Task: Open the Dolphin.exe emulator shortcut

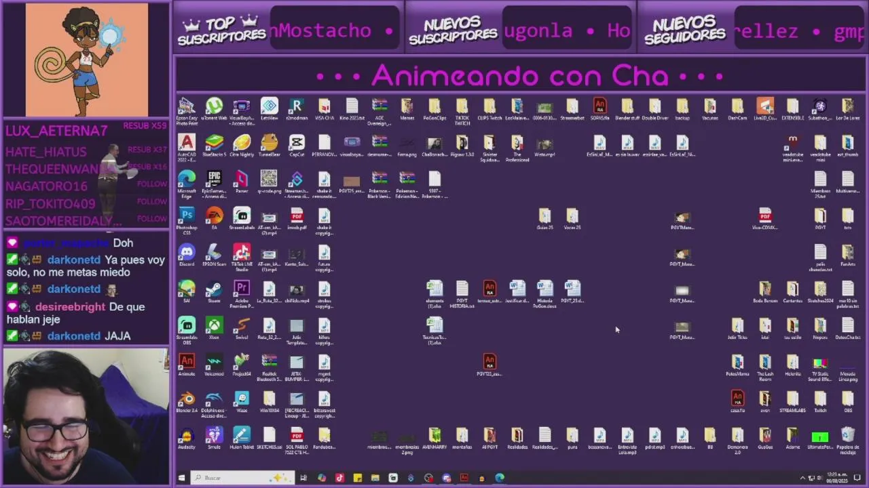Action: [214, 403]
